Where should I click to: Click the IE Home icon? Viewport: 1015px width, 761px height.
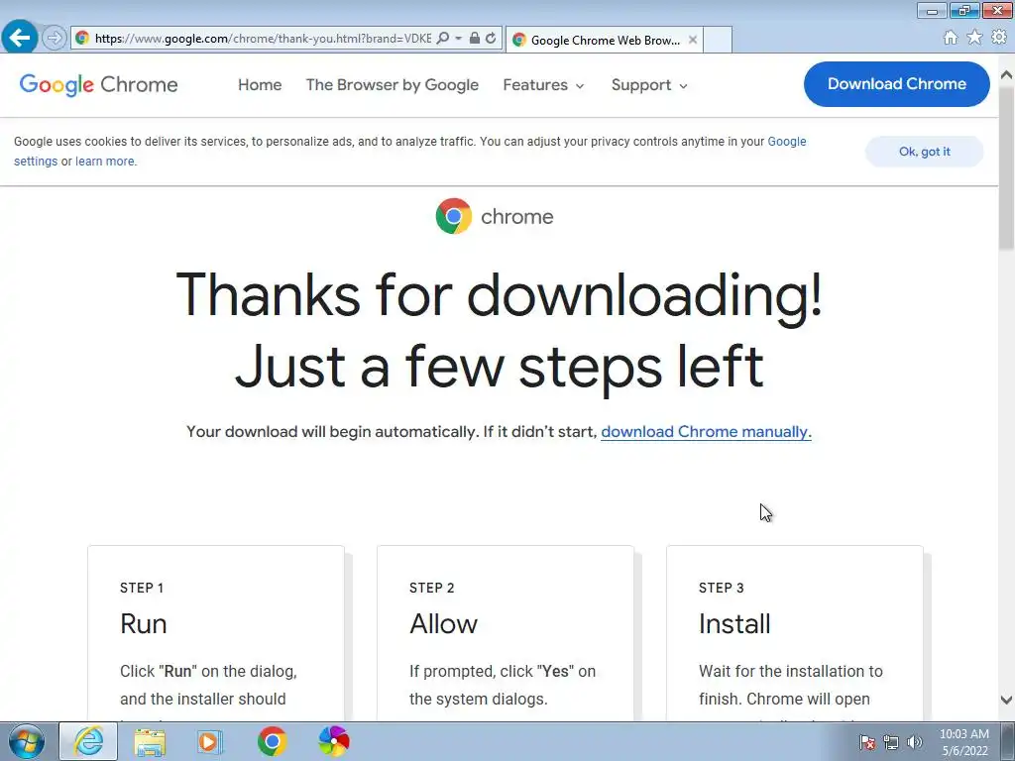click(951, 38)
